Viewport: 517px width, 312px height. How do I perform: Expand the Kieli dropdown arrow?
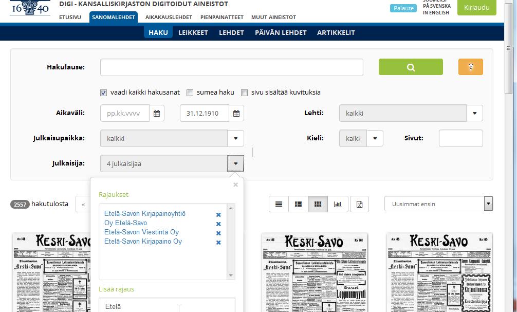pos(375,138)
